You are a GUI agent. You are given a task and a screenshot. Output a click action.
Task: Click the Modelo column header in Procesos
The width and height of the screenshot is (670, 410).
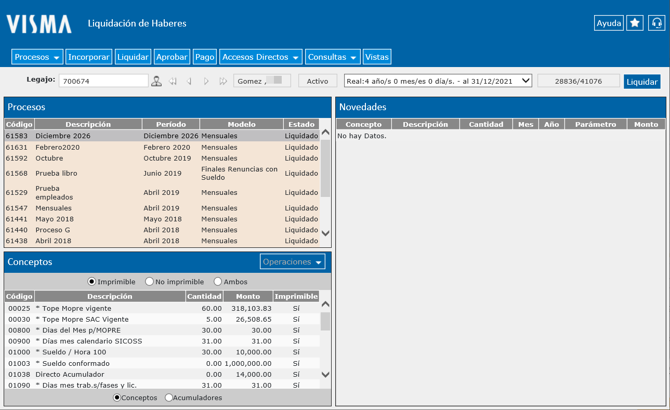click(242, 124)
